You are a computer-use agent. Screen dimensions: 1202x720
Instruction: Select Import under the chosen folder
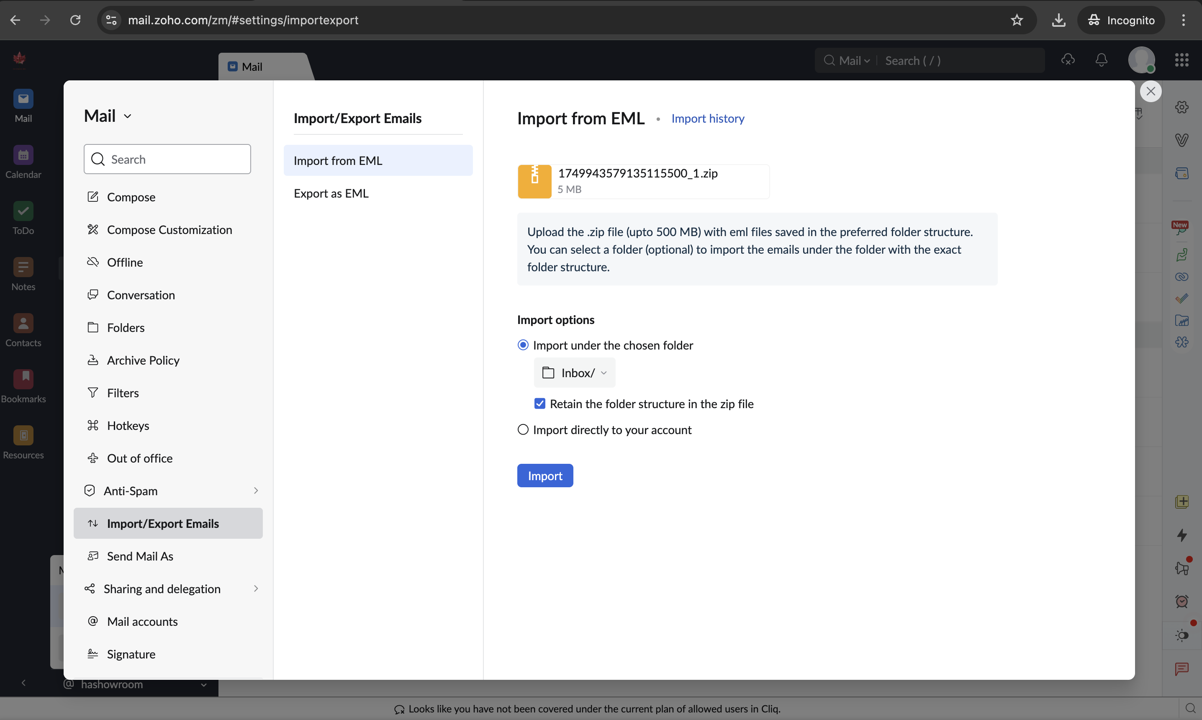523,345
